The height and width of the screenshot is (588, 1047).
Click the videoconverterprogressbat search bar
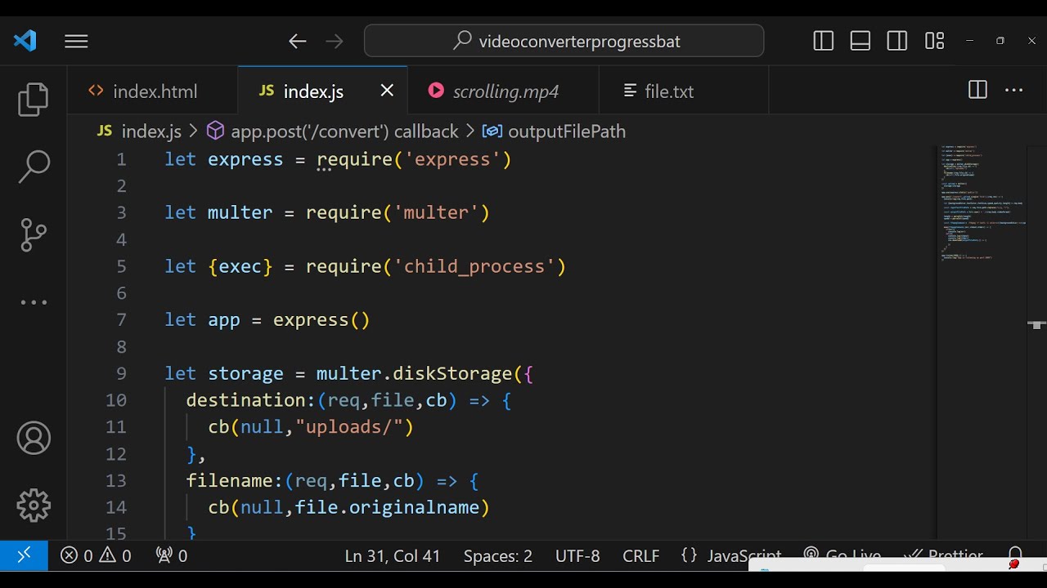click(564, 41)
